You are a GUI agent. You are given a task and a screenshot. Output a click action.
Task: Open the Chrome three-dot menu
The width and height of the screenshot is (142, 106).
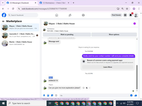pyautogui.click(x=139, y=9)
